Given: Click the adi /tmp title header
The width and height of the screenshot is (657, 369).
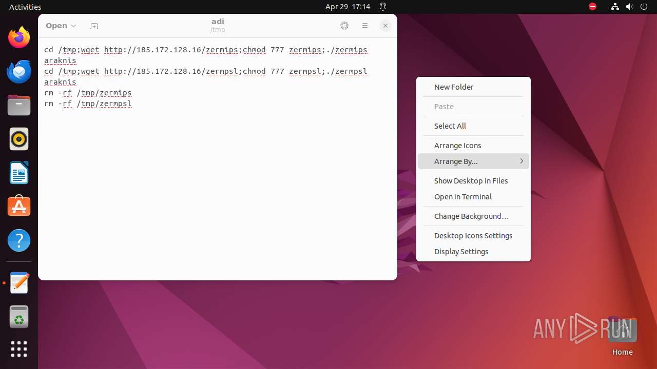Looking at the screenshot, I should (x=218, y=26).
